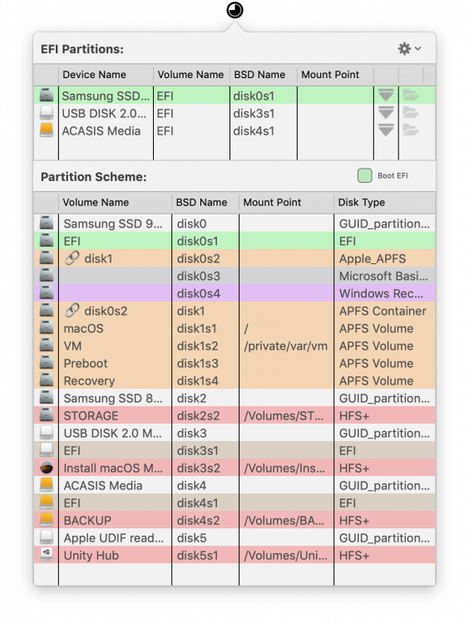Screen dimensions: 469x623
Task: Mount the ACASIS Media EFI partition (disk4s1)
Action: point(386,130)
